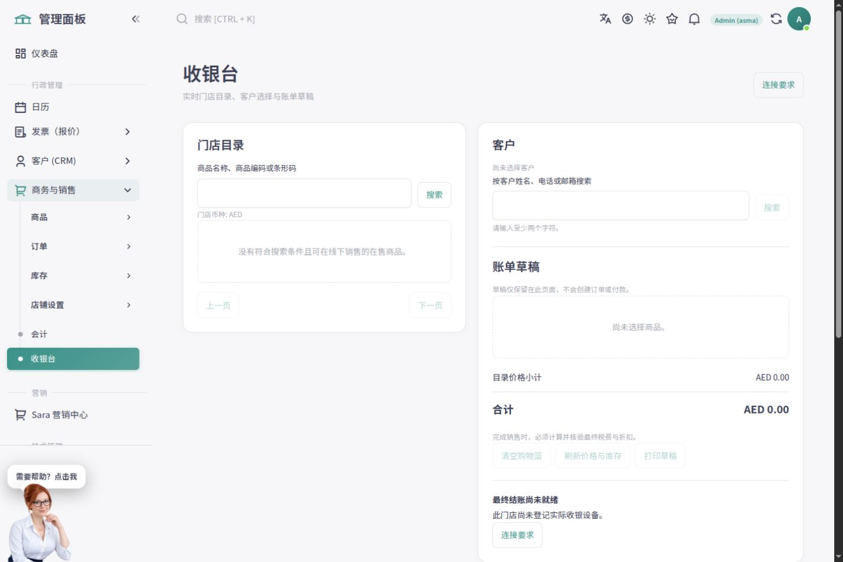The height and width of the screenshot is (562, 843).
Task: Click the global search field [CTRL + K]
Action: click(x=225, y=19)
